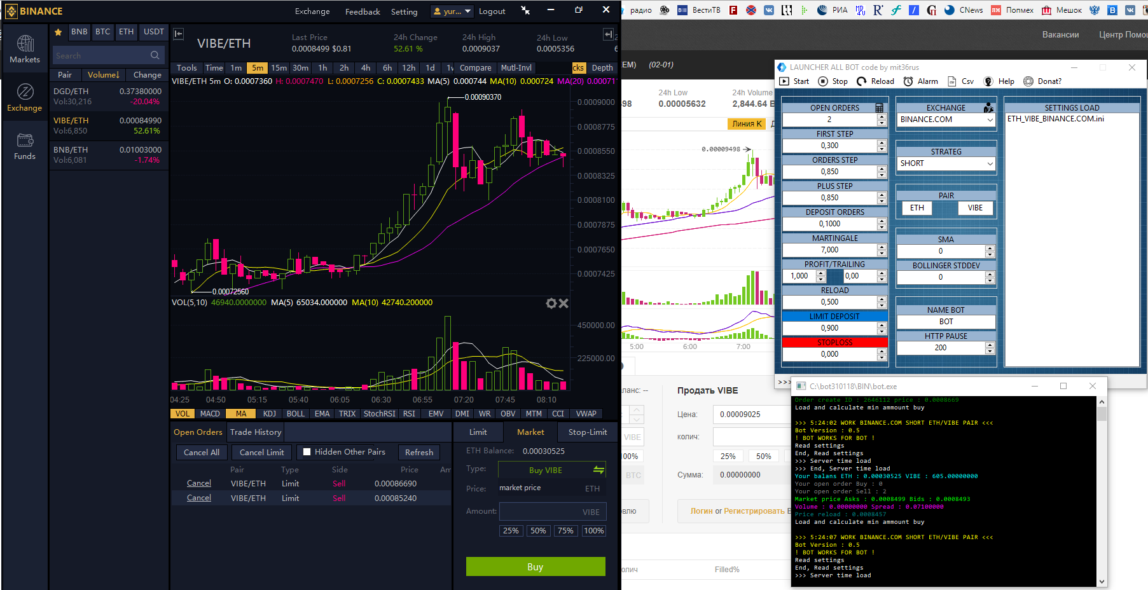Collapse the market list panel with arrow icon
Viewport: 1148px width, 590px height.
pyautogui.click(x=179, y=34)
